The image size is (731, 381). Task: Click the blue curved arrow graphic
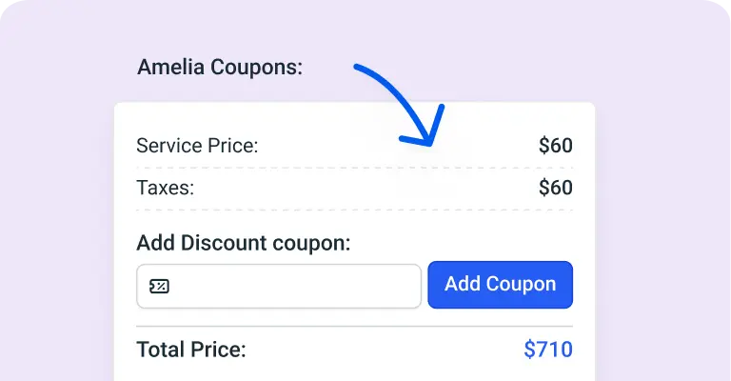coord(400,105)
